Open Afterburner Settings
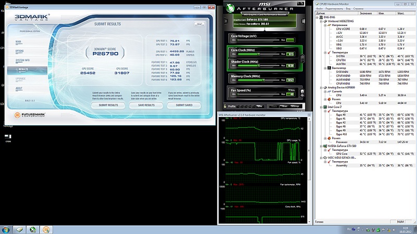Screen dimensions: 417x234 pyautogui.click(x=295, y=107)
